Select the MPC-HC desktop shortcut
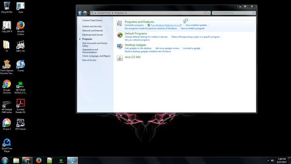The height and width of the screenshot is (164, 291). coord(20,46)
